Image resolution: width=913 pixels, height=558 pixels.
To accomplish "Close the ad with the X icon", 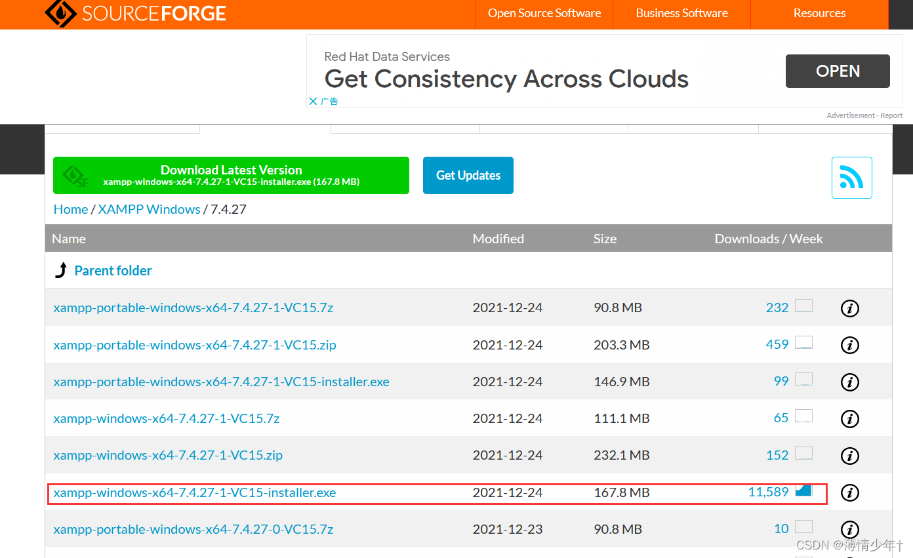I will 313,102.
